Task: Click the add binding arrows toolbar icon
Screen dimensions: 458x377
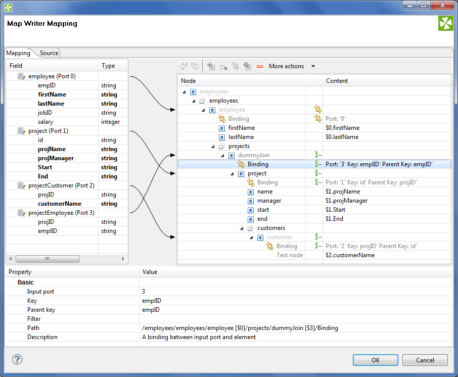Action: click(236, 66)
